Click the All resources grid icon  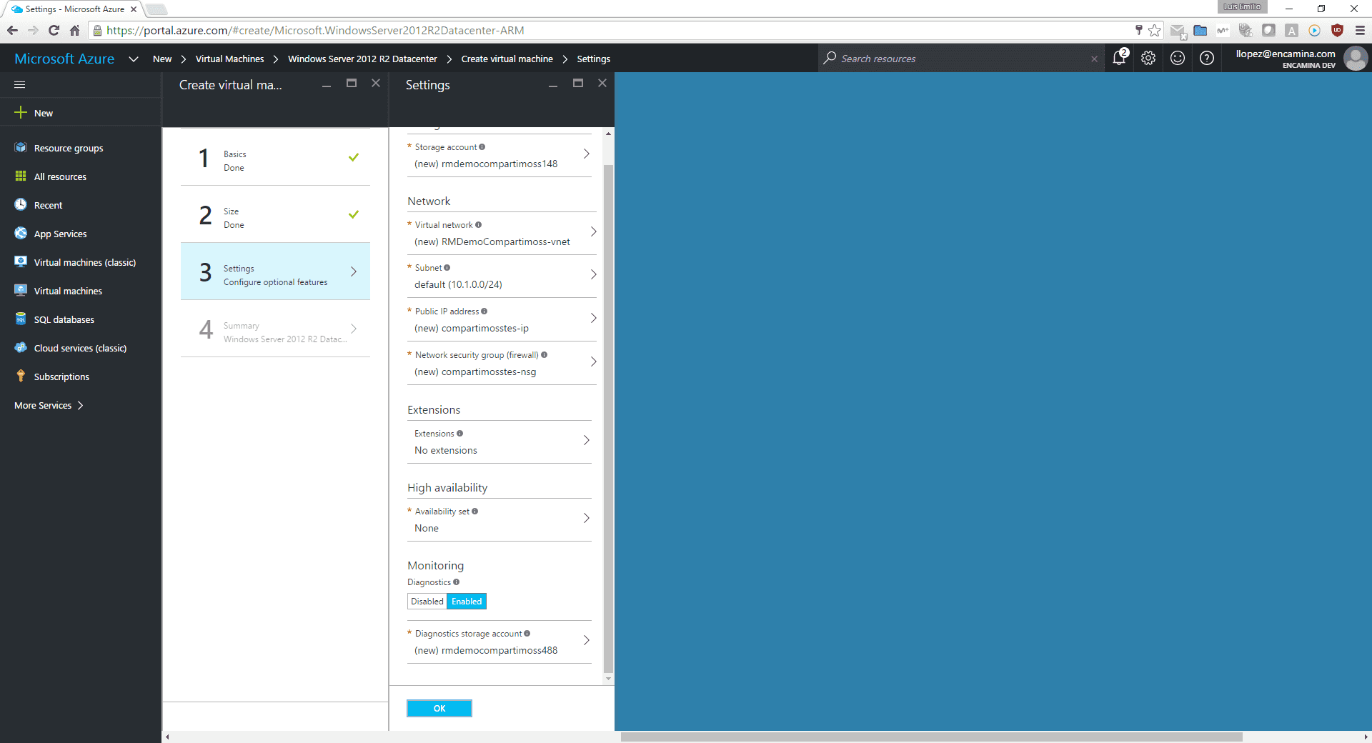21,176
